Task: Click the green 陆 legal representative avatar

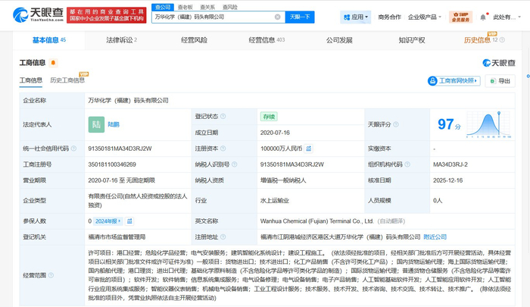Action: coord(96,124)
